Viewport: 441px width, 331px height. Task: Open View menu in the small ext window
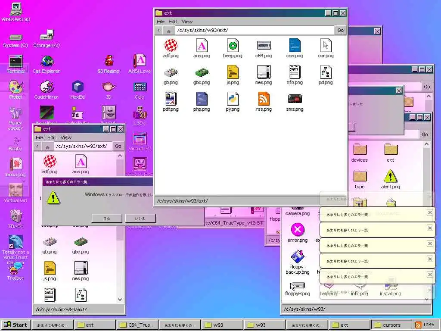[x=66, y=137]
